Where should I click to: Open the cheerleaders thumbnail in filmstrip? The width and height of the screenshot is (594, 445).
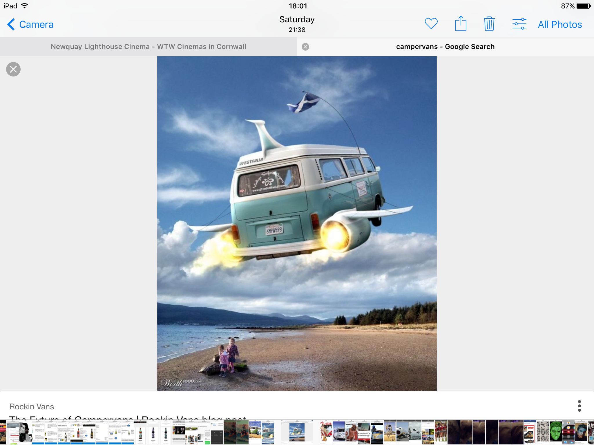(x=441, y=432)
